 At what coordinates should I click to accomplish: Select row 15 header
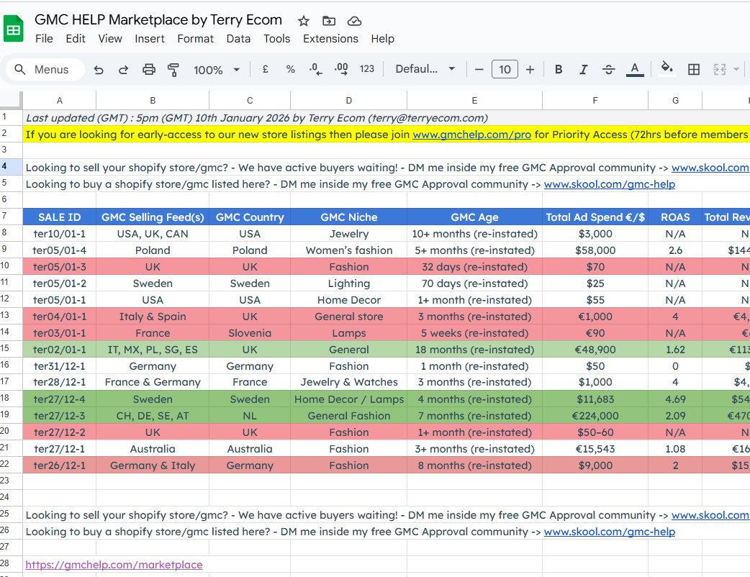[x=11, y=348]
